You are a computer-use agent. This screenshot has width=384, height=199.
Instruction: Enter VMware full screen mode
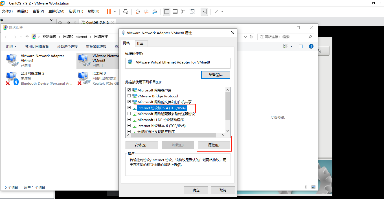184,12
